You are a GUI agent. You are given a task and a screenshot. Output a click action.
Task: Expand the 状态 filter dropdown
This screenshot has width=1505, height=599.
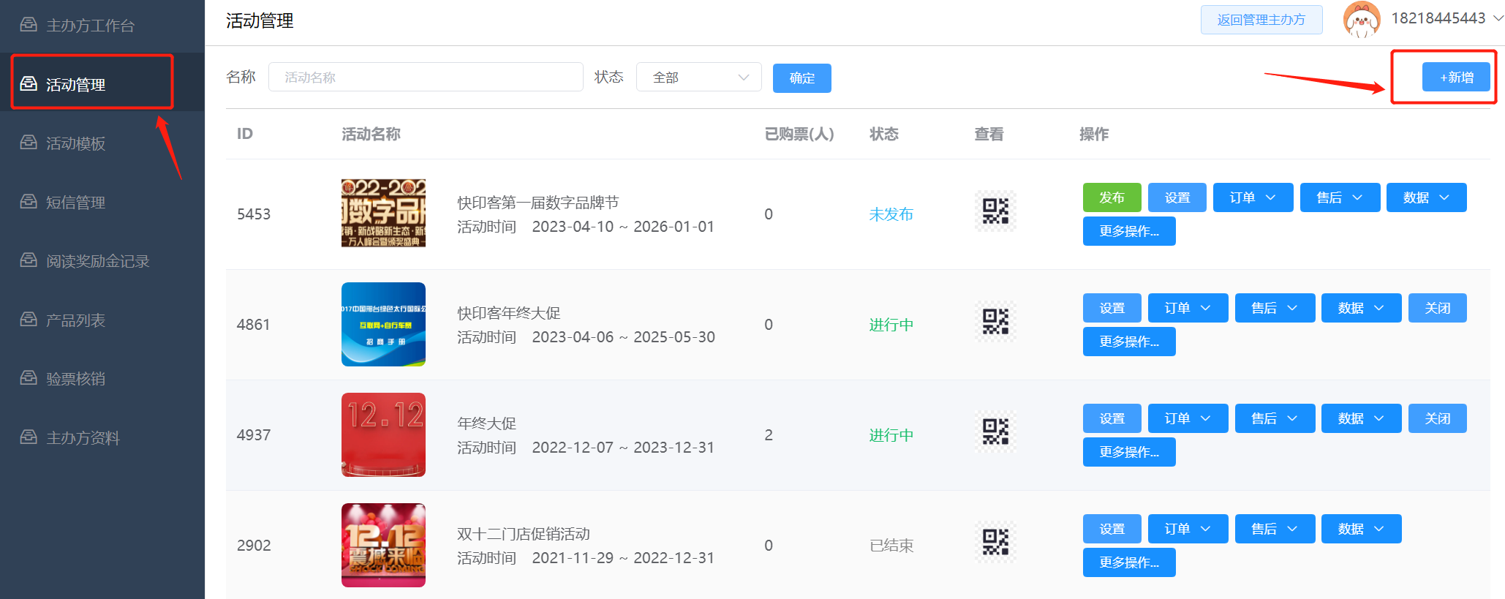tap(698, 78)
